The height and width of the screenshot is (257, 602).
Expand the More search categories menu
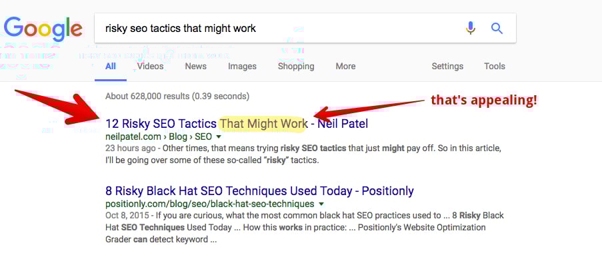(345, 67)
